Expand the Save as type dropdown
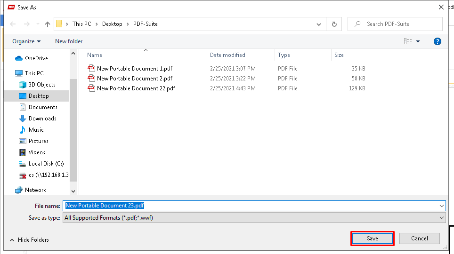Screen dimensions: 454x254 (442, 218)
